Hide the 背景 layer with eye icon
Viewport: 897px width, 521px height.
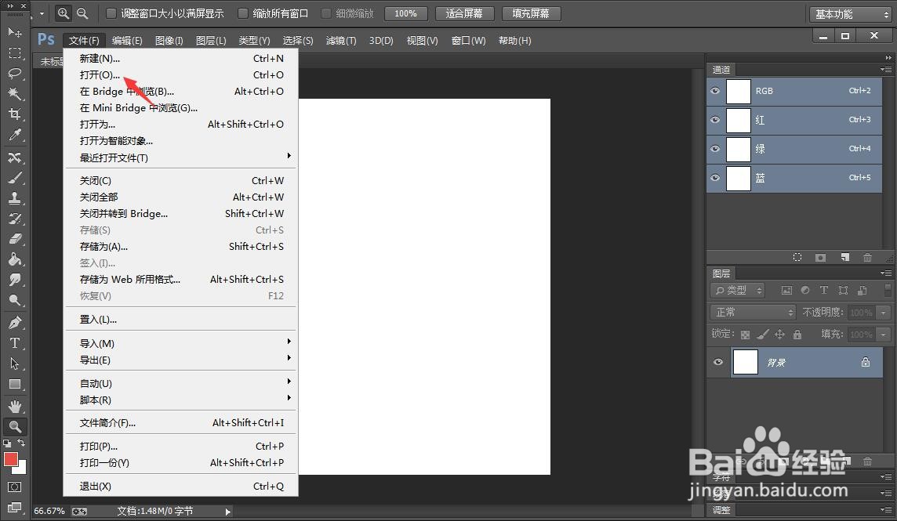718,362
